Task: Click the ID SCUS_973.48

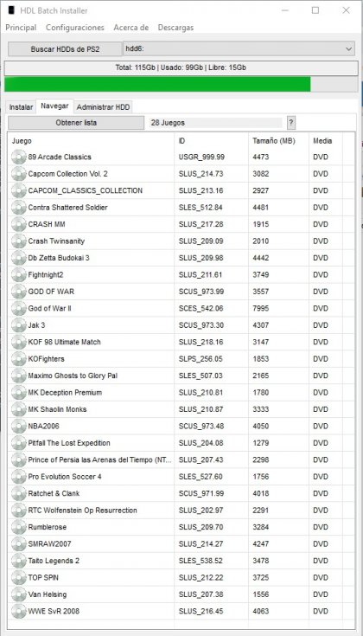Action: (x=201, y=427)
